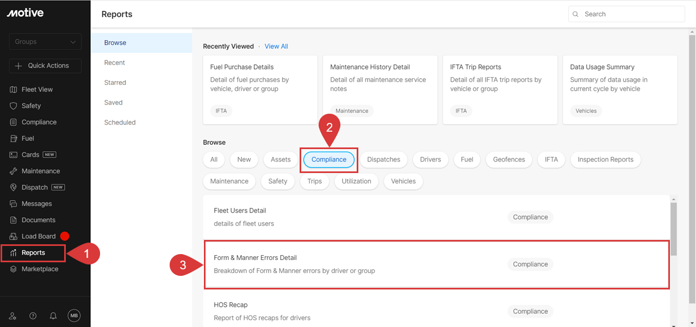Enable the IFTA browse filter
This screenshot has height=327, width=696.
[551, 159]
